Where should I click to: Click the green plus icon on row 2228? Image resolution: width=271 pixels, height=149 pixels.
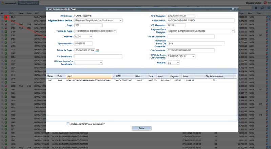(x=6, y=21)
